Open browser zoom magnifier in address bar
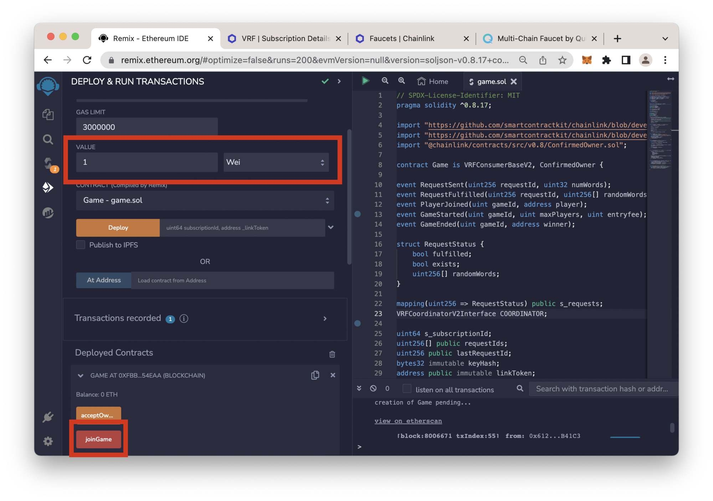 click(x=523, y=60)
